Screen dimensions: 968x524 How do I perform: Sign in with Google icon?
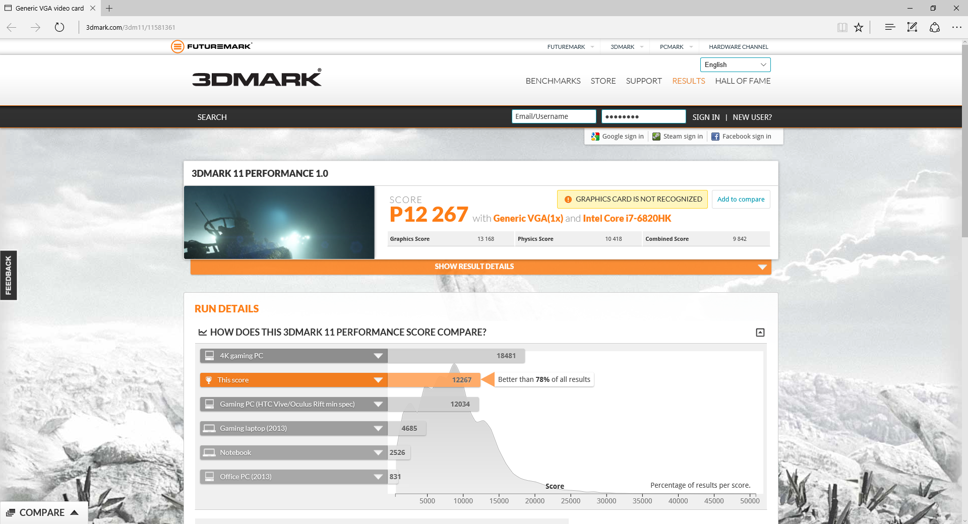coord(595,137)
